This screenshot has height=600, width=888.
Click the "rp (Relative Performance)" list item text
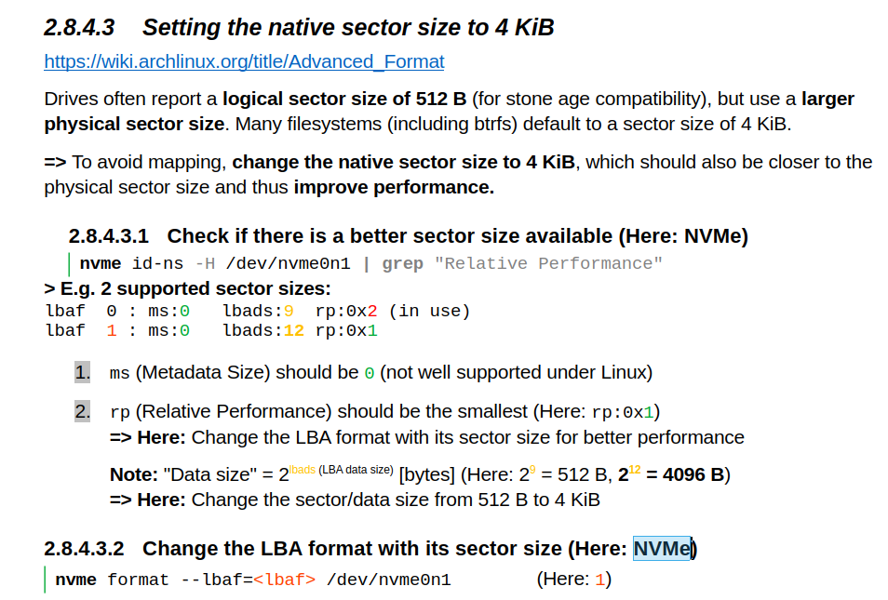point(384,411)
